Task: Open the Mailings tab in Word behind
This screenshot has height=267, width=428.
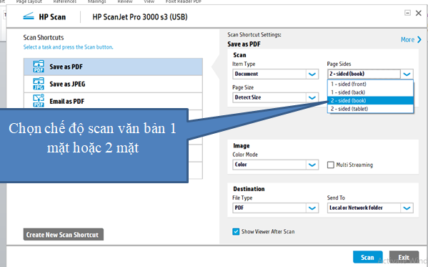Action: pyautogui.click(x=97, y=1)
